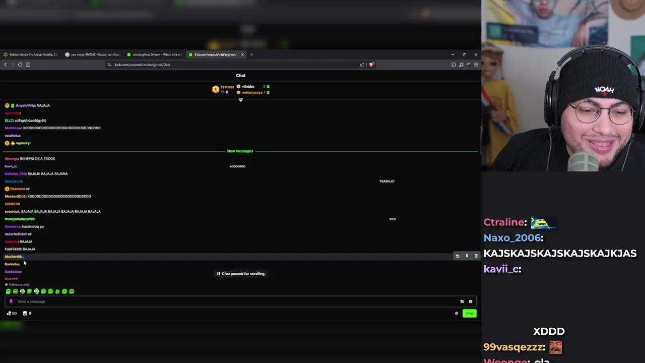Click username FabYii420 in chat
Image resolution: width=645 pixels, height=363 pixels.
[13, 249]
